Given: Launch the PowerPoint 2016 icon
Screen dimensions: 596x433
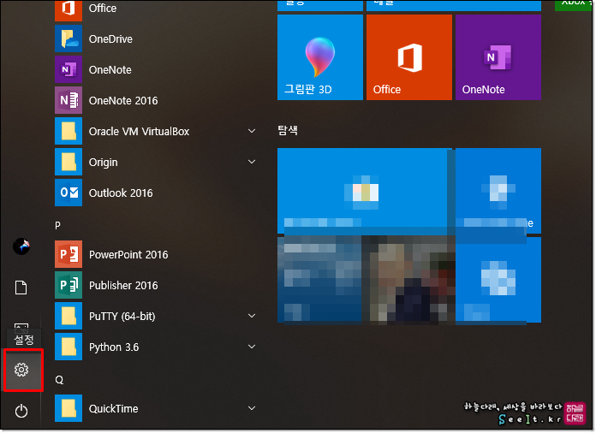Looking at the screenshot, I should coord(69,254).
